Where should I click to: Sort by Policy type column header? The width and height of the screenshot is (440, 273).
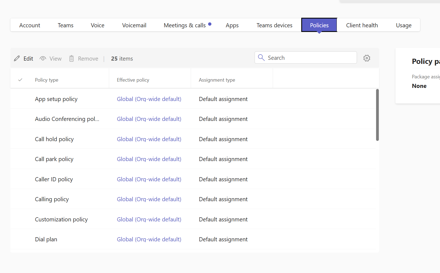coord(47,80)
